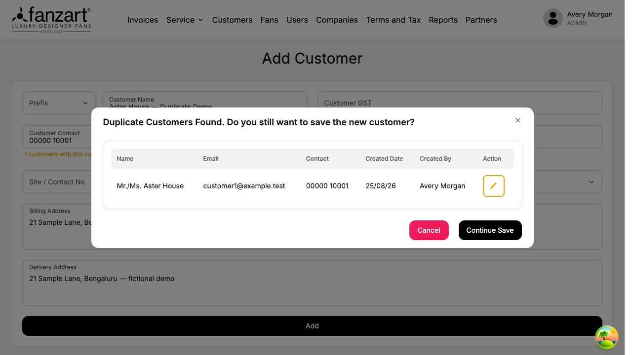The height and width of the screenshot is (355, 632).
Task: Go to the Customers page
Action: [x=232, y=20]
